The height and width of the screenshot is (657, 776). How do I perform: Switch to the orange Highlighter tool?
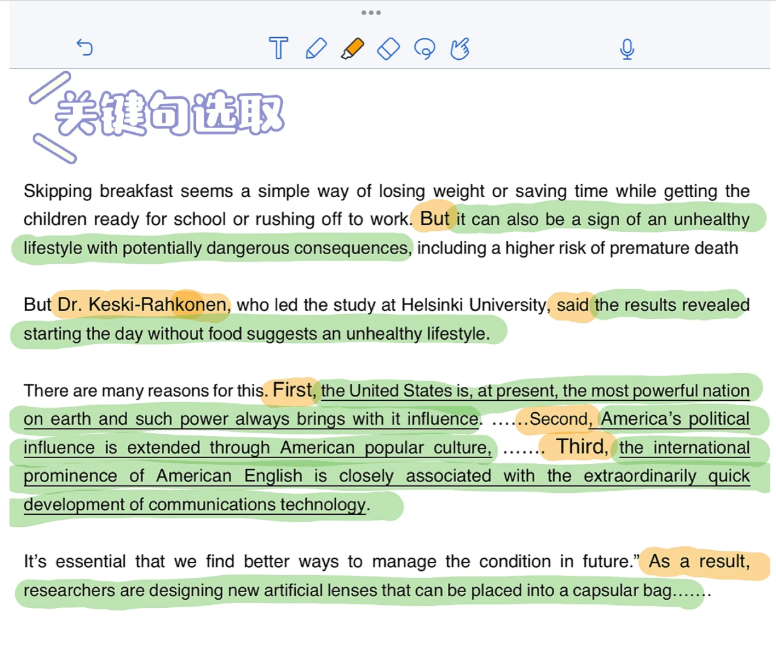[x=353, y=48]
